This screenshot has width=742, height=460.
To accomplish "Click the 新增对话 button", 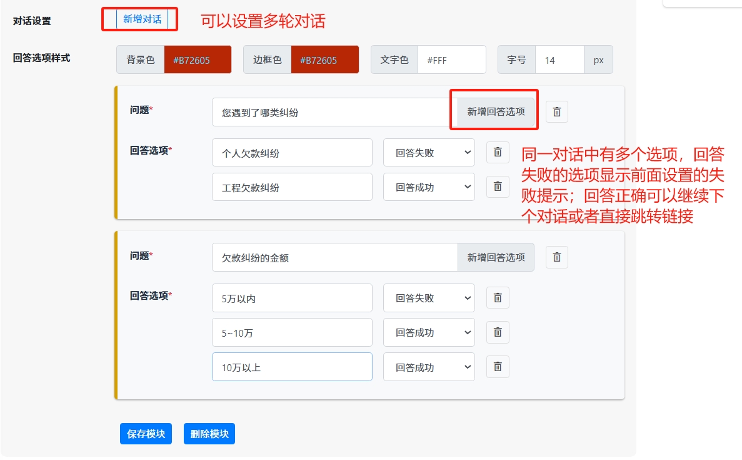I will pyautogui.click(x=142, y=19).
